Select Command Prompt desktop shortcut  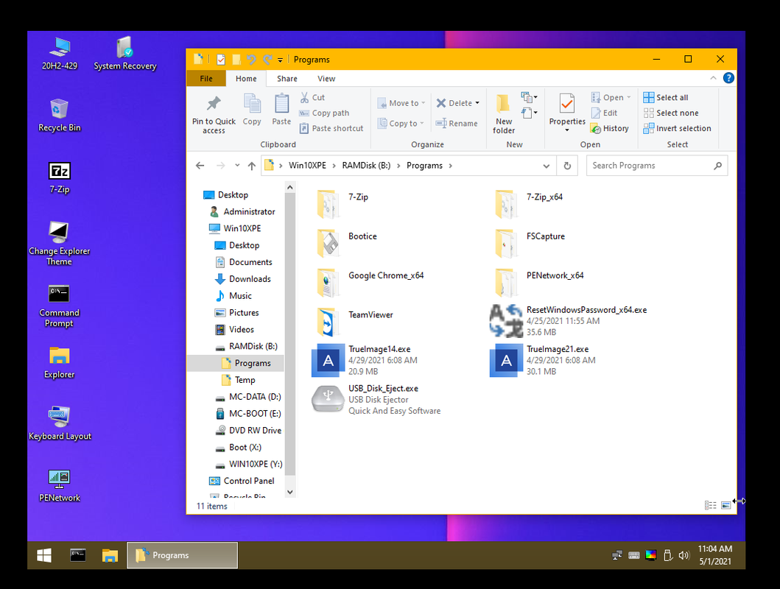coord(59,306)
